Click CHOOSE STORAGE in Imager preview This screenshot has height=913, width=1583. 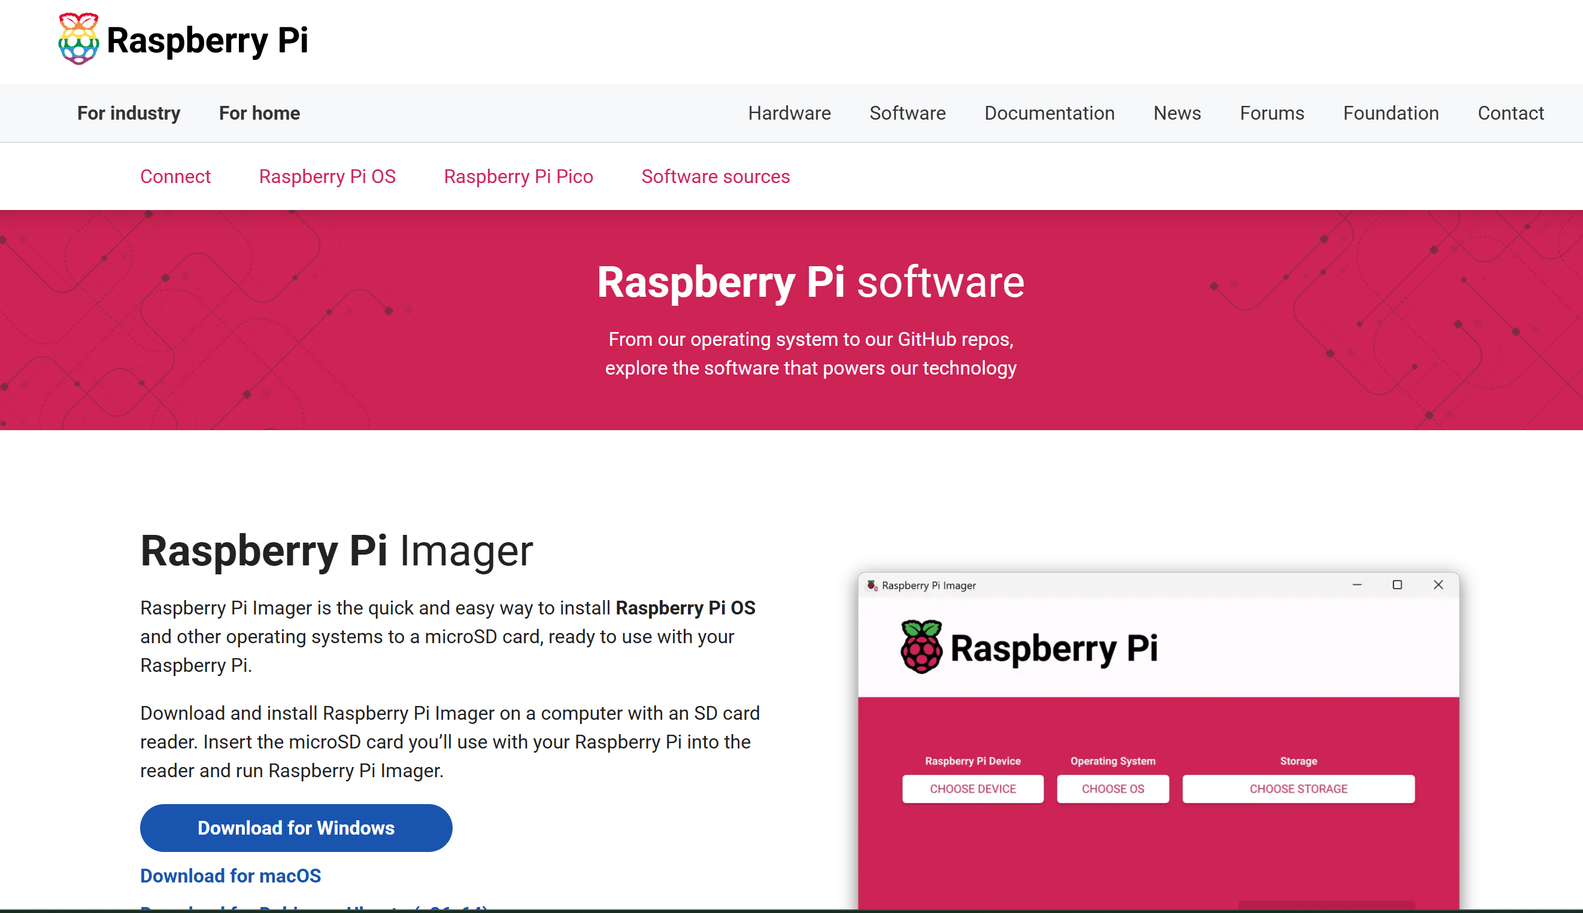coord(1297,789)
